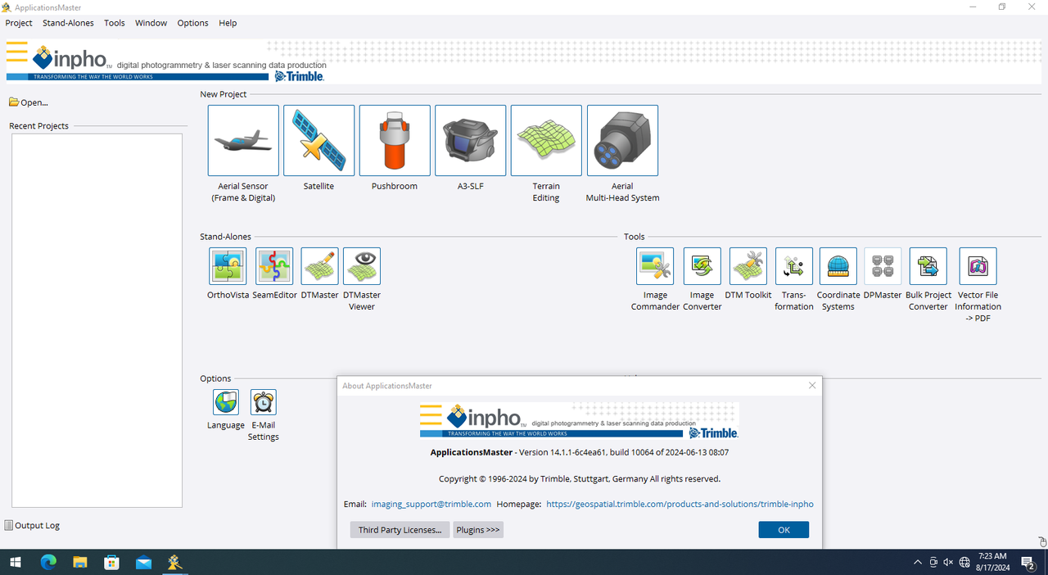Create a Pushbroom project
The width and height of the screenshot is (1048, 575).
pos(395,140)
